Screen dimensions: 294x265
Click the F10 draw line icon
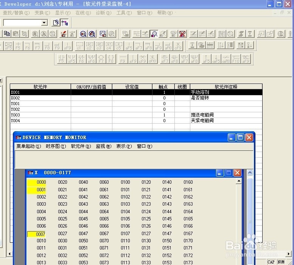(x=236, y=59)
